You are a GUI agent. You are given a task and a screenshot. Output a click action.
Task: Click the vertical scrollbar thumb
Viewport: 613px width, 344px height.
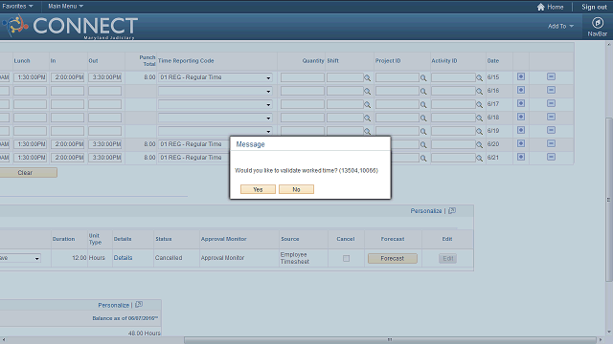click(x=609, y=199)
